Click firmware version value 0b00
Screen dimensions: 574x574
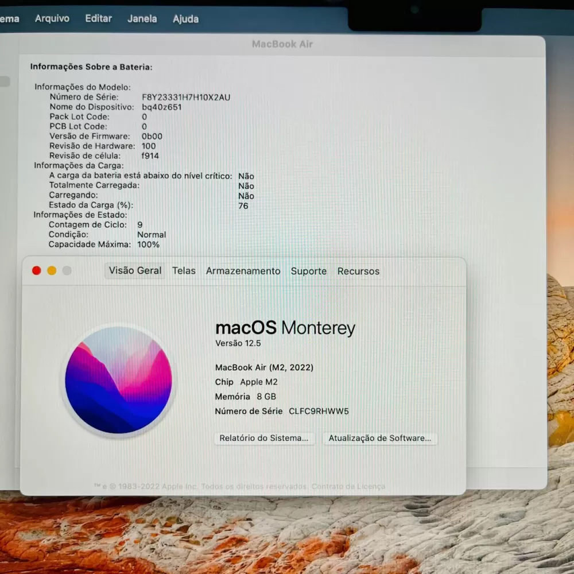152,136
